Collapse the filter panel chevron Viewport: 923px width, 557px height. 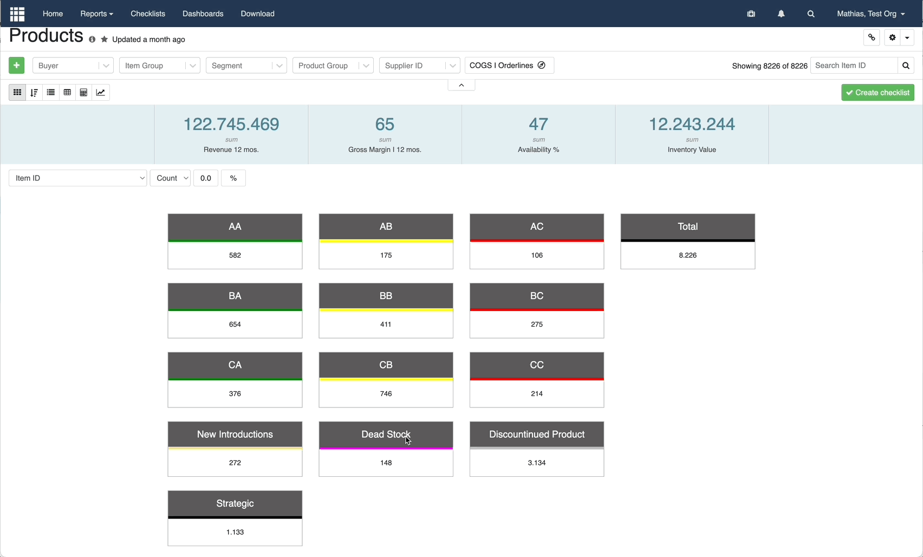[x=461, y=85]
